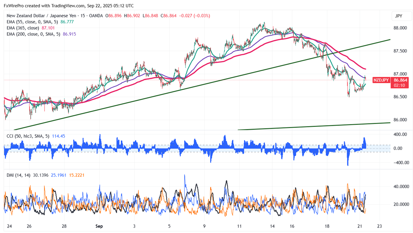Click the Sep label on the time axis
This screenshot has height=233, width=413.
click(x=99, y=226)
